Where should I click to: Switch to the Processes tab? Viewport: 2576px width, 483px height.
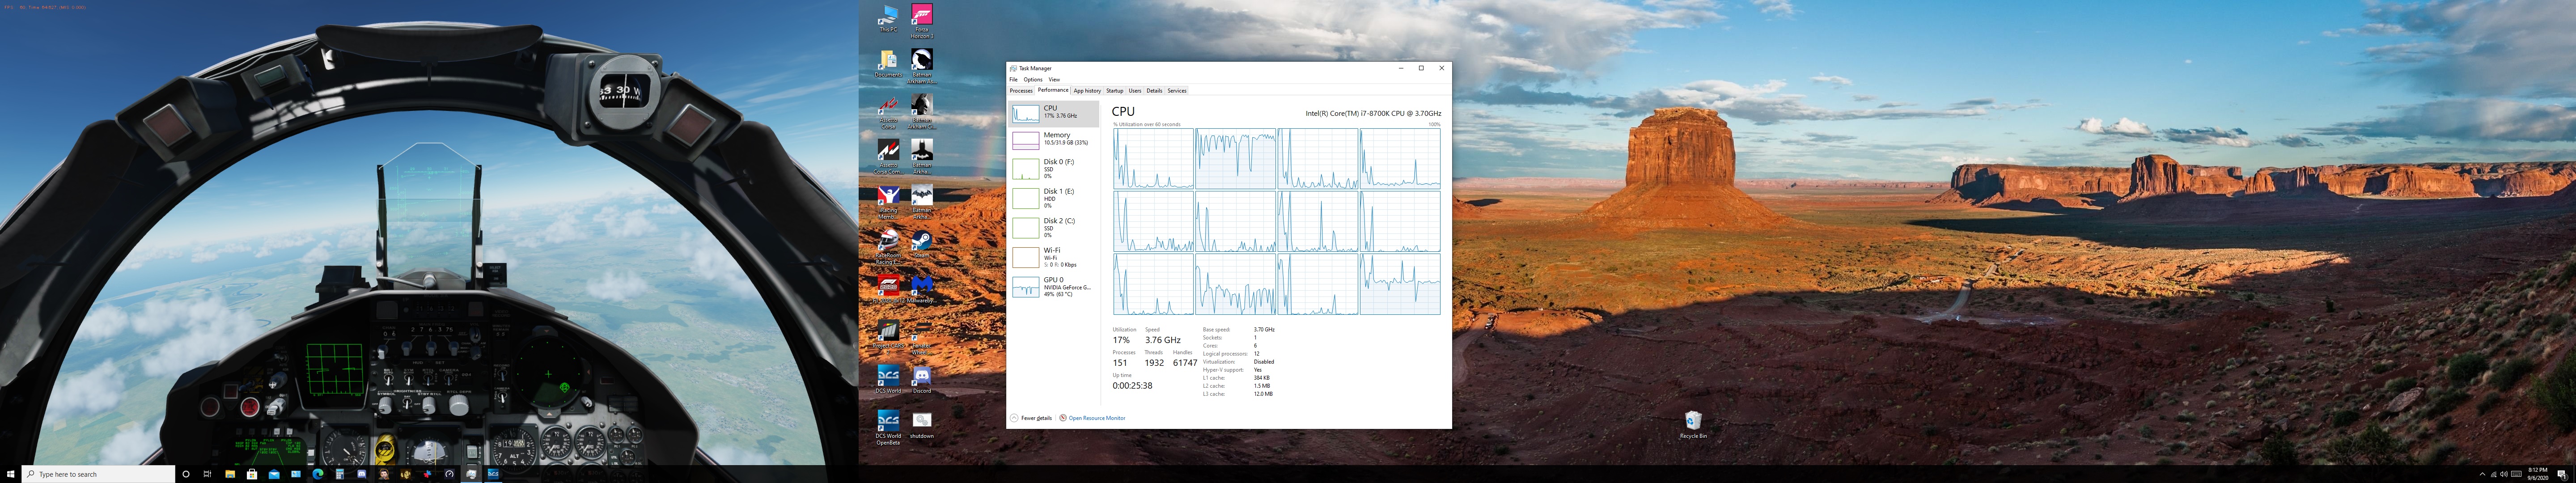[x=1021, y=91]
